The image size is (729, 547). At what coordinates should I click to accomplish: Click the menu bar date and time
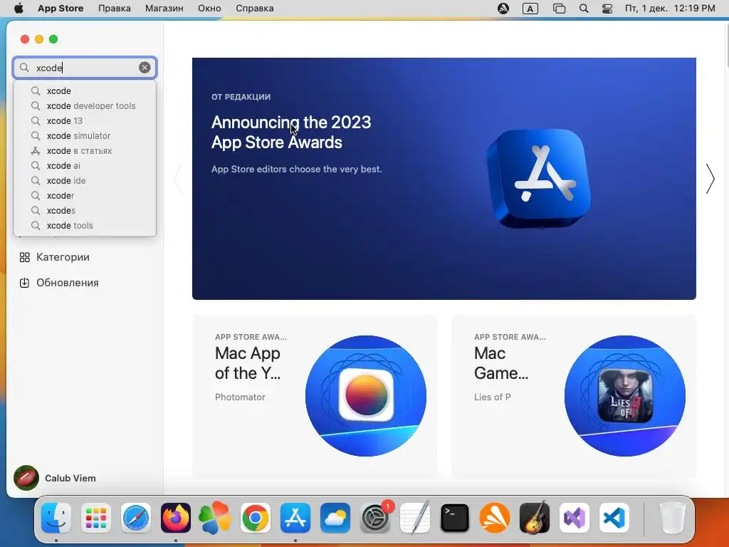pos(670,9)
